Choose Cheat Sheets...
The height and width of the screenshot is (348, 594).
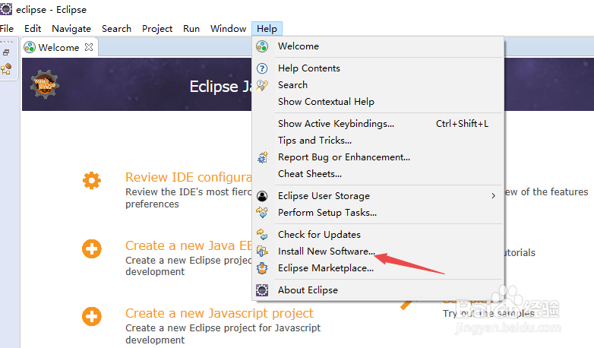coord(378,174)
